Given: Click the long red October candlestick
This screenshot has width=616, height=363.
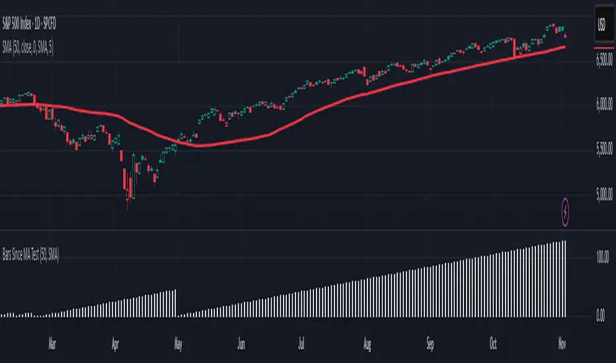Looking at the screenshot, I should (x=513, y=49).
